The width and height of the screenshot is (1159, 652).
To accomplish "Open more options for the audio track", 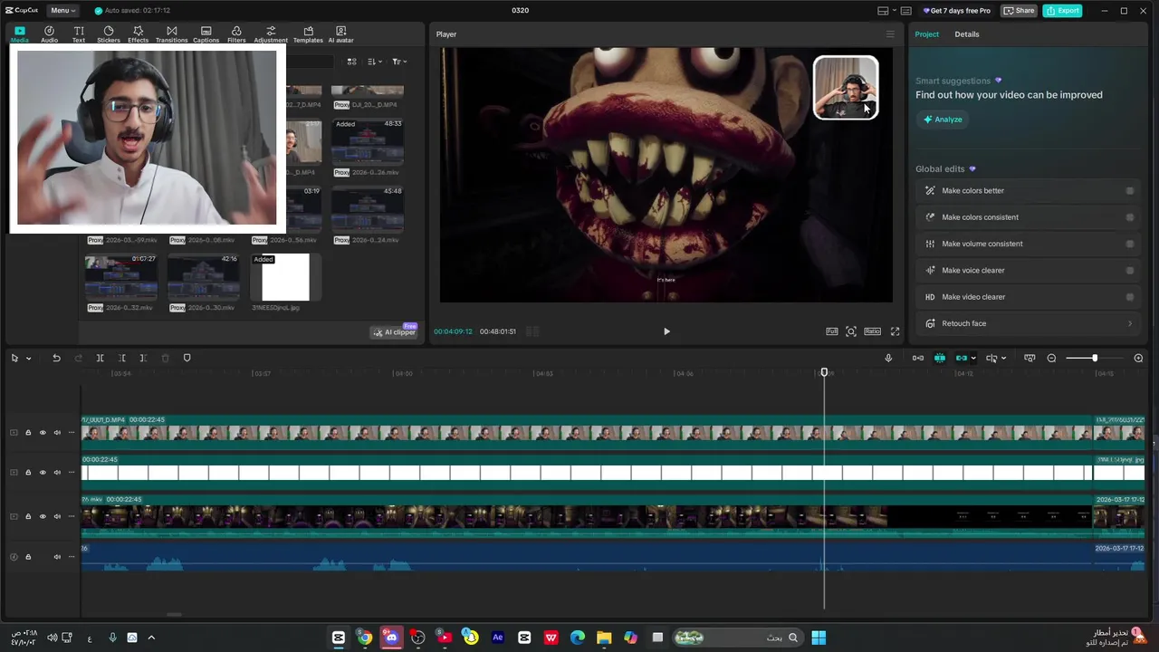I will click(72, 557).
